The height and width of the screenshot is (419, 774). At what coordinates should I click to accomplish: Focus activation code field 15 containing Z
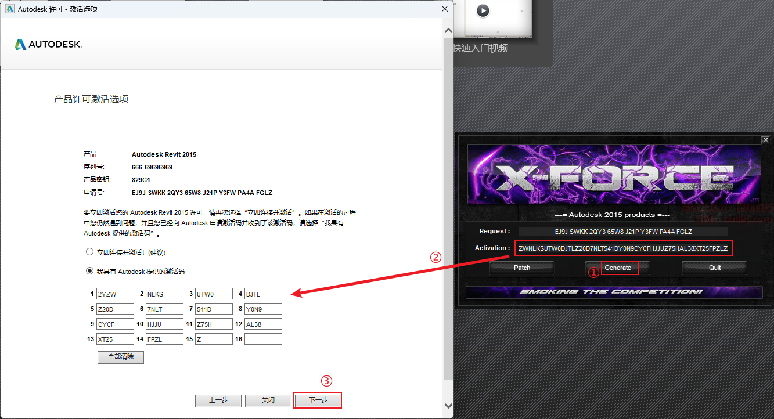(x=214, y=339)
